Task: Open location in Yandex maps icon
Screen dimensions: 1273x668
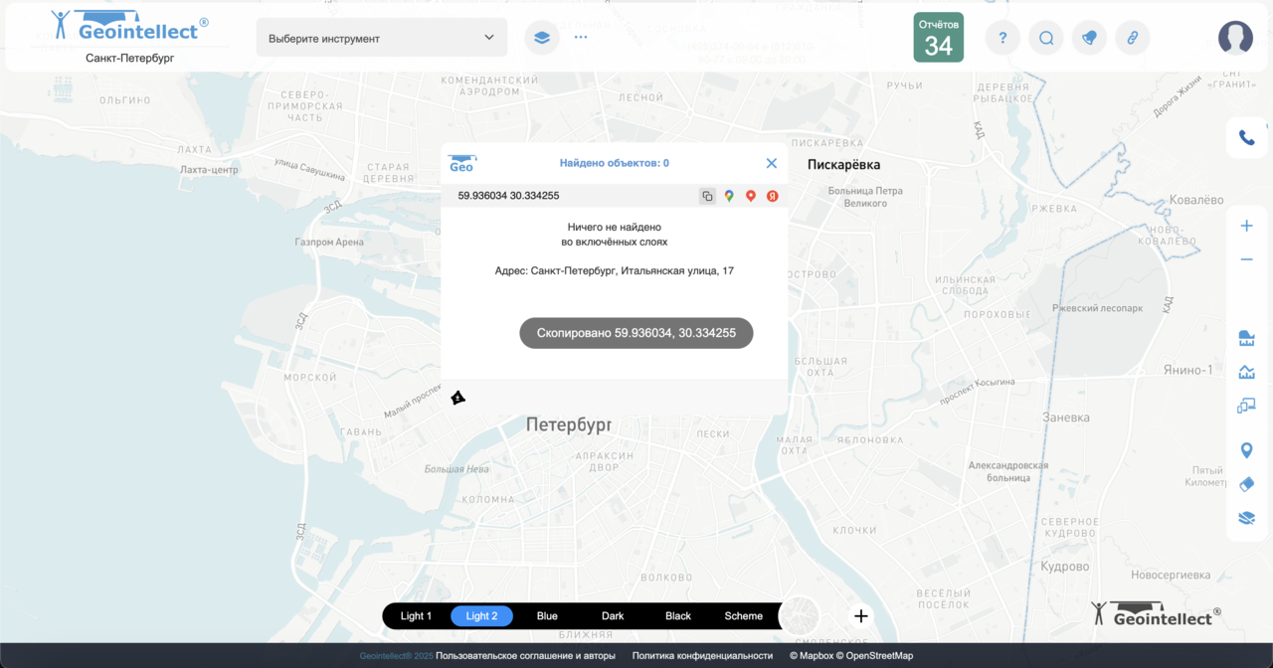Action: [773, 196]
